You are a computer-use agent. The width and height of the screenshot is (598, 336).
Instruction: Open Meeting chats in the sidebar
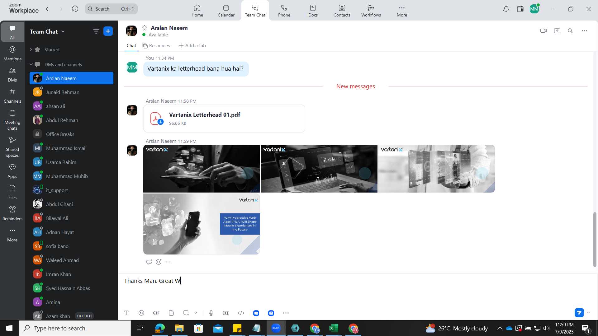click(x=12, y=120)
